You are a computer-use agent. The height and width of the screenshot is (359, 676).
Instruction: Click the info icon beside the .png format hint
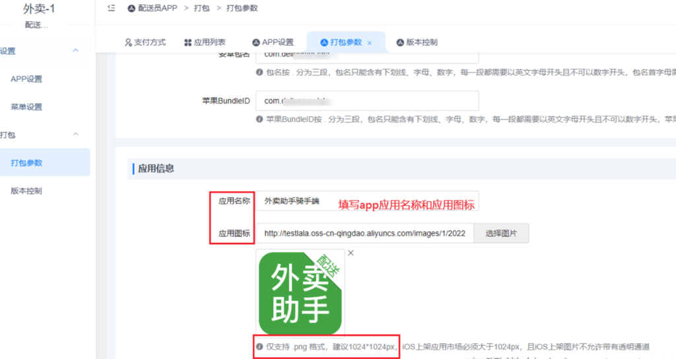(259, 346)
